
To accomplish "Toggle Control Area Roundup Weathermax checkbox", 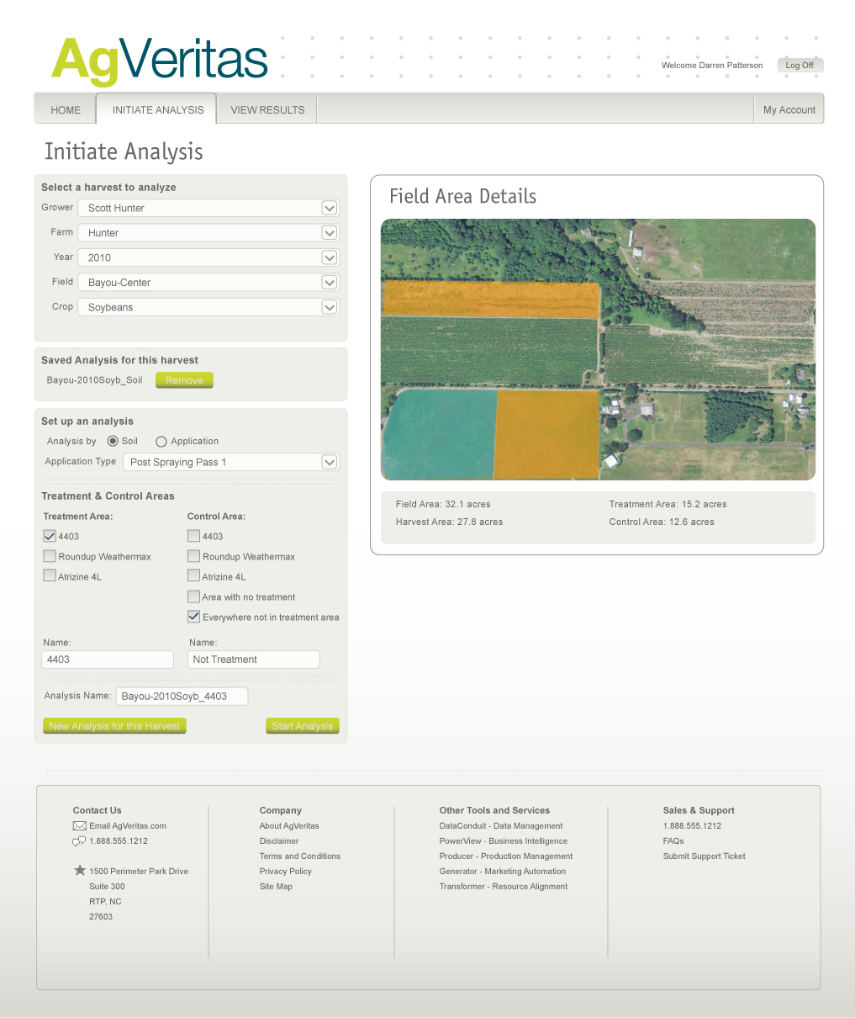I will (193, 556).
